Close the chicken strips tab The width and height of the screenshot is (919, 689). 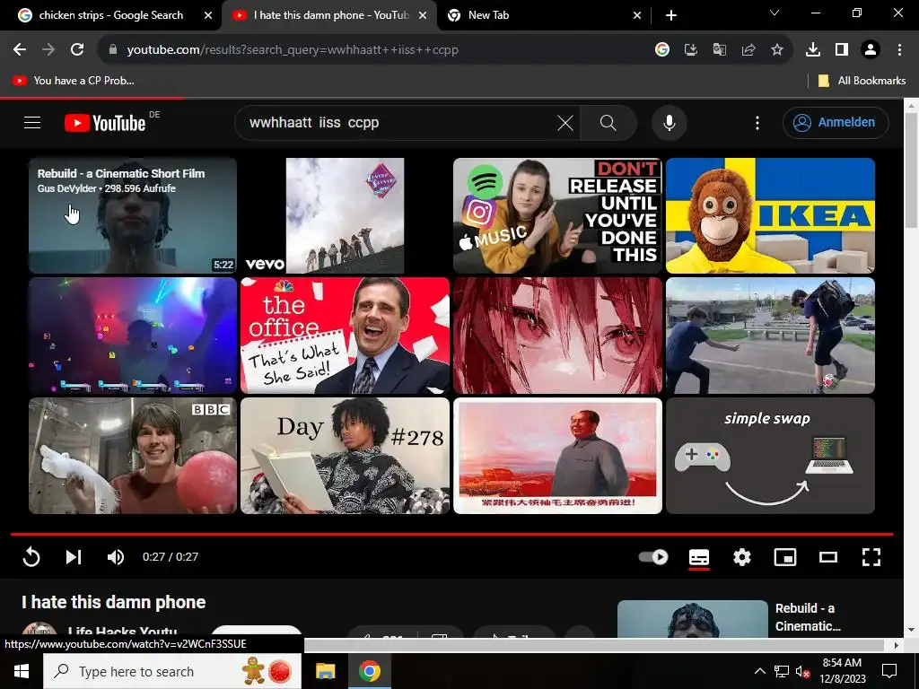coord(207,15)
